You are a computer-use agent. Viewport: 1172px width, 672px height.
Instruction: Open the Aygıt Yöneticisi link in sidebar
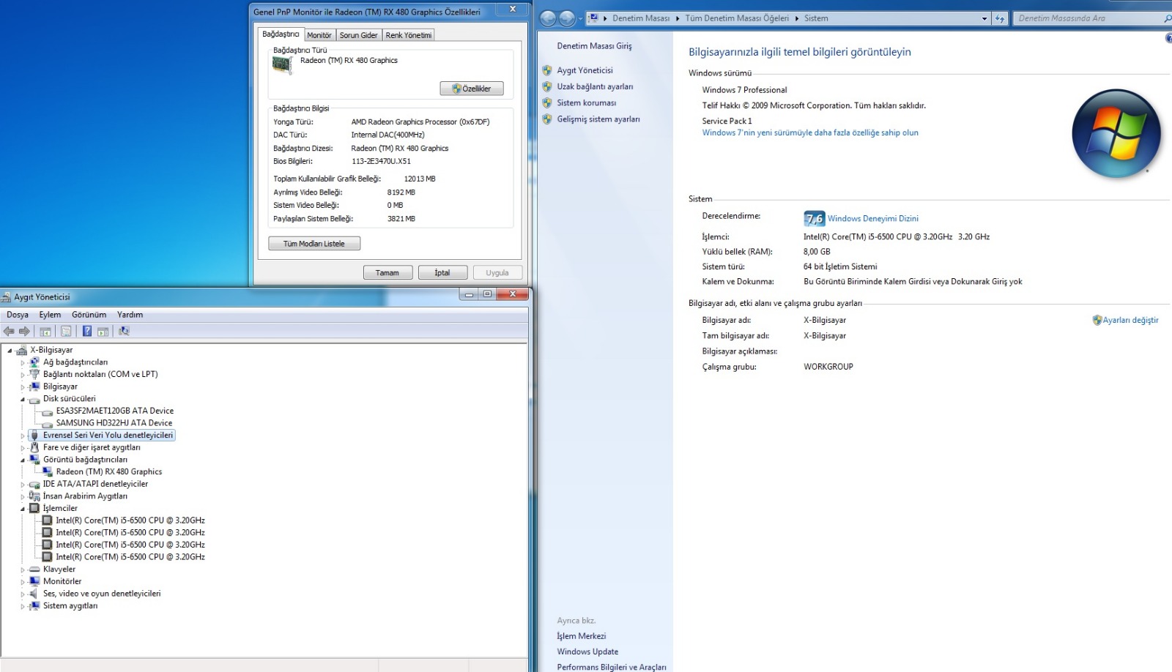tap(585, 70)
